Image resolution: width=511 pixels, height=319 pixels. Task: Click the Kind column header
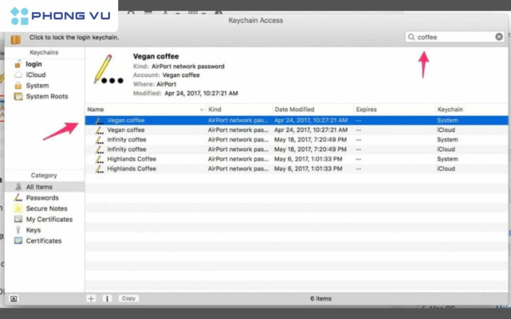[x=215, y=109]
